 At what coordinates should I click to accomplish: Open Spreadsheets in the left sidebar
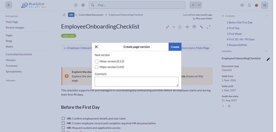pyautogui.click(x=14, y=72)
